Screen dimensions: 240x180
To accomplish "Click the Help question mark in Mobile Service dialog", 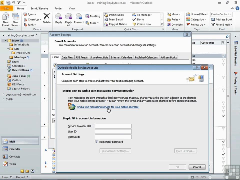I will [197, 67].
